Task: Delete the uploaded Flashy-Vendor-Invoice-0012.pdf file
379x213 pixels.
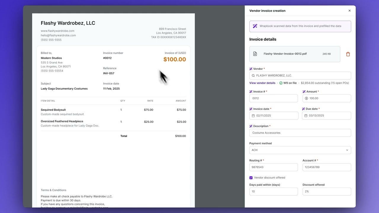Action: coord(348,54)
